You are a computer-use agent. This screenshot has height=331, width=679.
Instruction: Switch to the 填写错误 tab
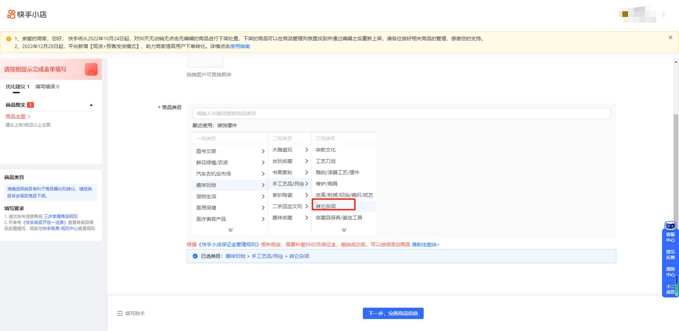[x=47, y=86]
